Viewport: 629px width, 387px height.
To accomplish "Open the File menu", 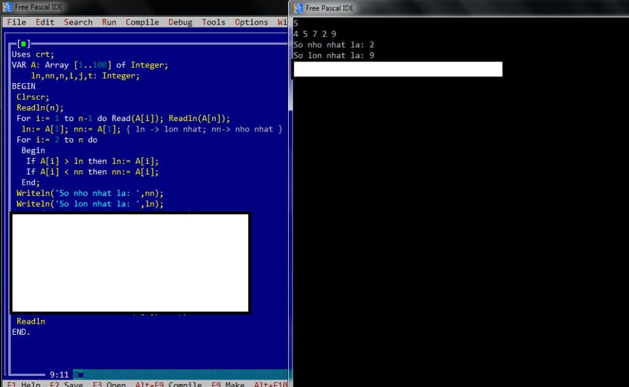I will coord(17,22).
